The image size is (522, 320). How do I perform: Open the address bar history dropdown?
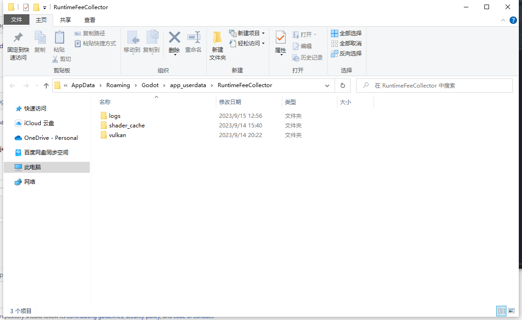click(x=327, y=85)
